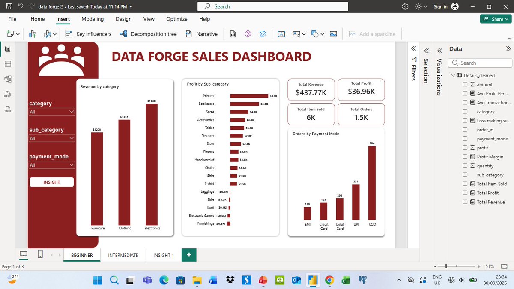
Task: Click the Data pane Search field
Action: point(480,63)
